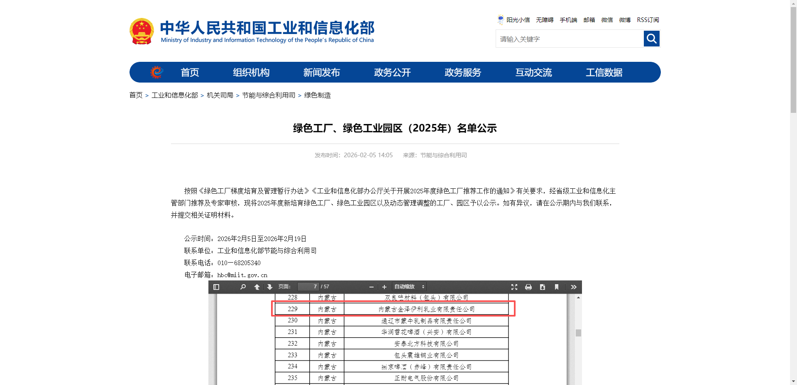
Task: Open the 政务公开 navigation menu
Action: click(x=392, y=73)
